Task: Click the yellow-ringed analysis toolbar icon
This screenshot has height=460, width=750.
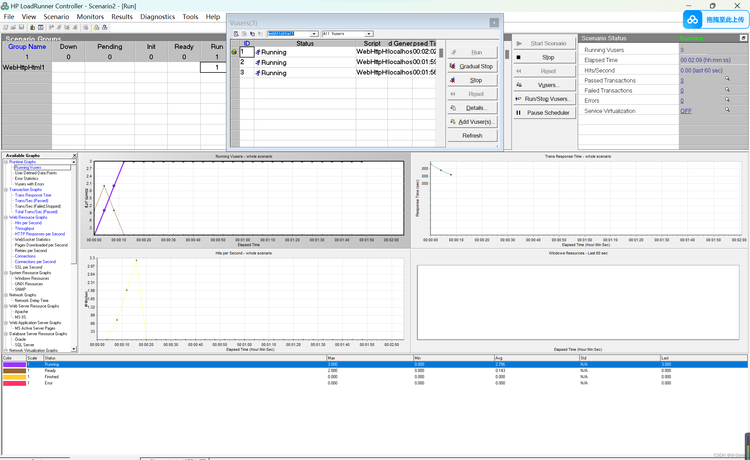Action: click(97, 27)
